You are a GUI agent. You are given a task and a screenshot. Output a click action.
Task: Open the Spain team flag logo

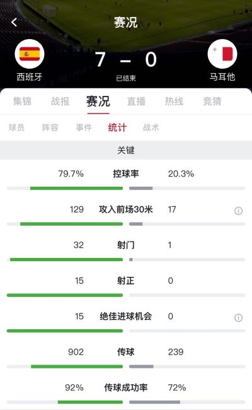30,54
